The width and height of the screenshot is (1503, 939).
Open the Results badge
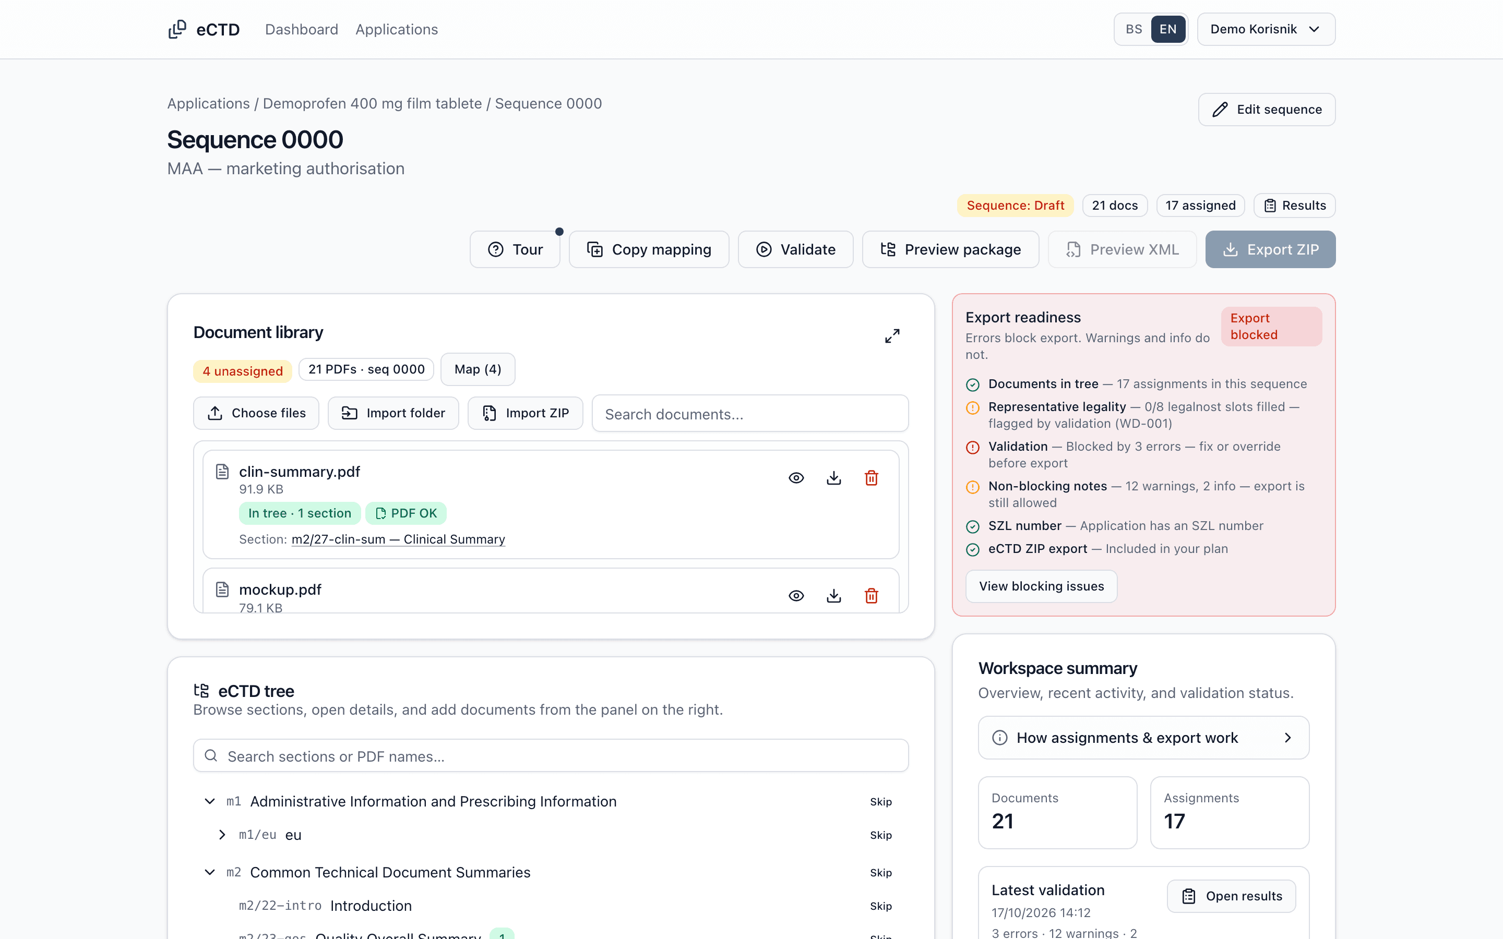(x=1294, y=206)
